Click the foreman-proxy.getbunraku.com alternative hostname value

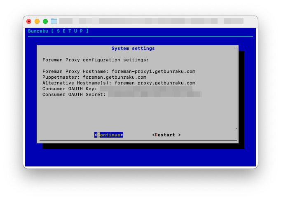pyautogui.click(x=155, y=83)
